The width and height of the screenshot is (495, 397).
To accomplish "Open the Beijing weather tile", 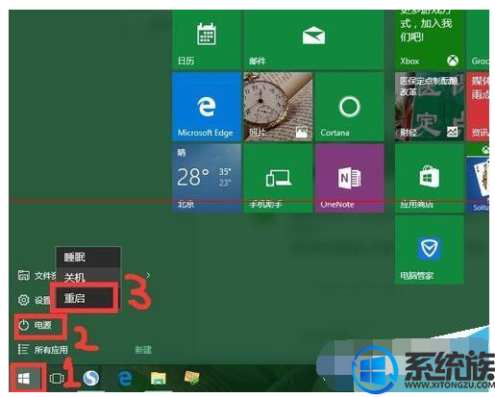I will [207, 178].
